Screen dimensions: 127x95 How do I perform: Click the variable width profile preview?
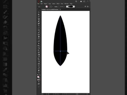[x=70, y=7]
